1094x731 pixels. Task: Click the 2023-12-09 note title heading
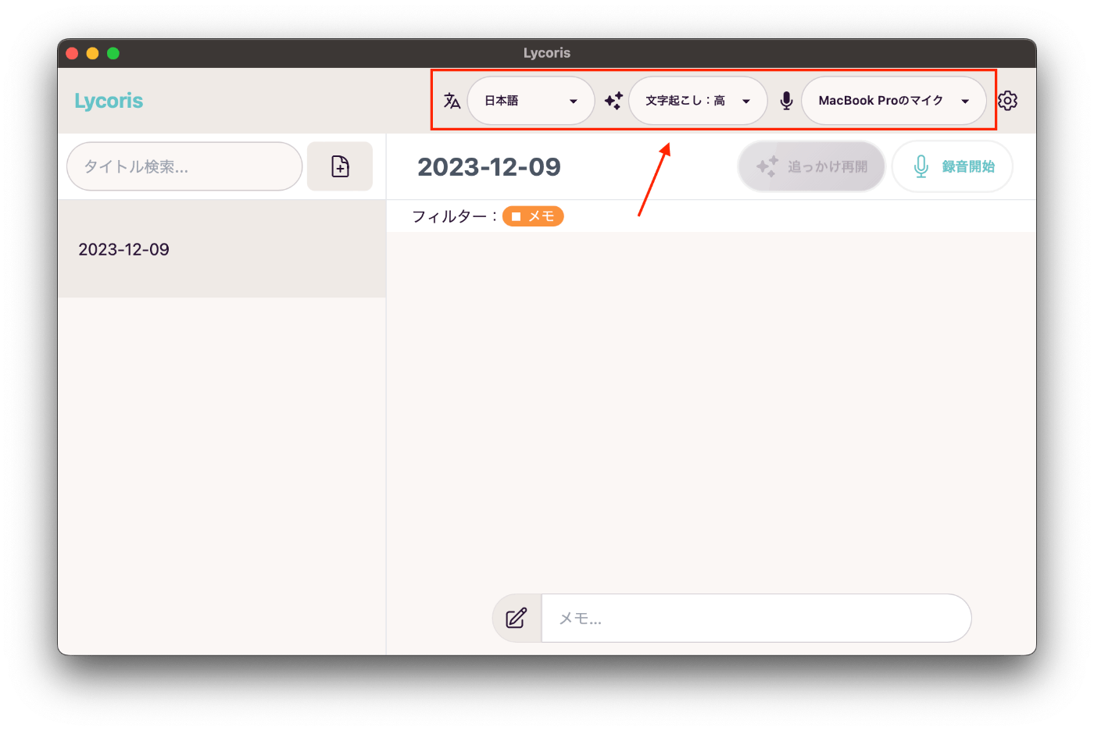pyautogui.click(x=489, y=166)
